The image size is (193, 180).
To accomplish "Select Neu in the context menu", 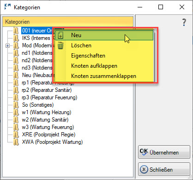I will [x=104, y=35].
